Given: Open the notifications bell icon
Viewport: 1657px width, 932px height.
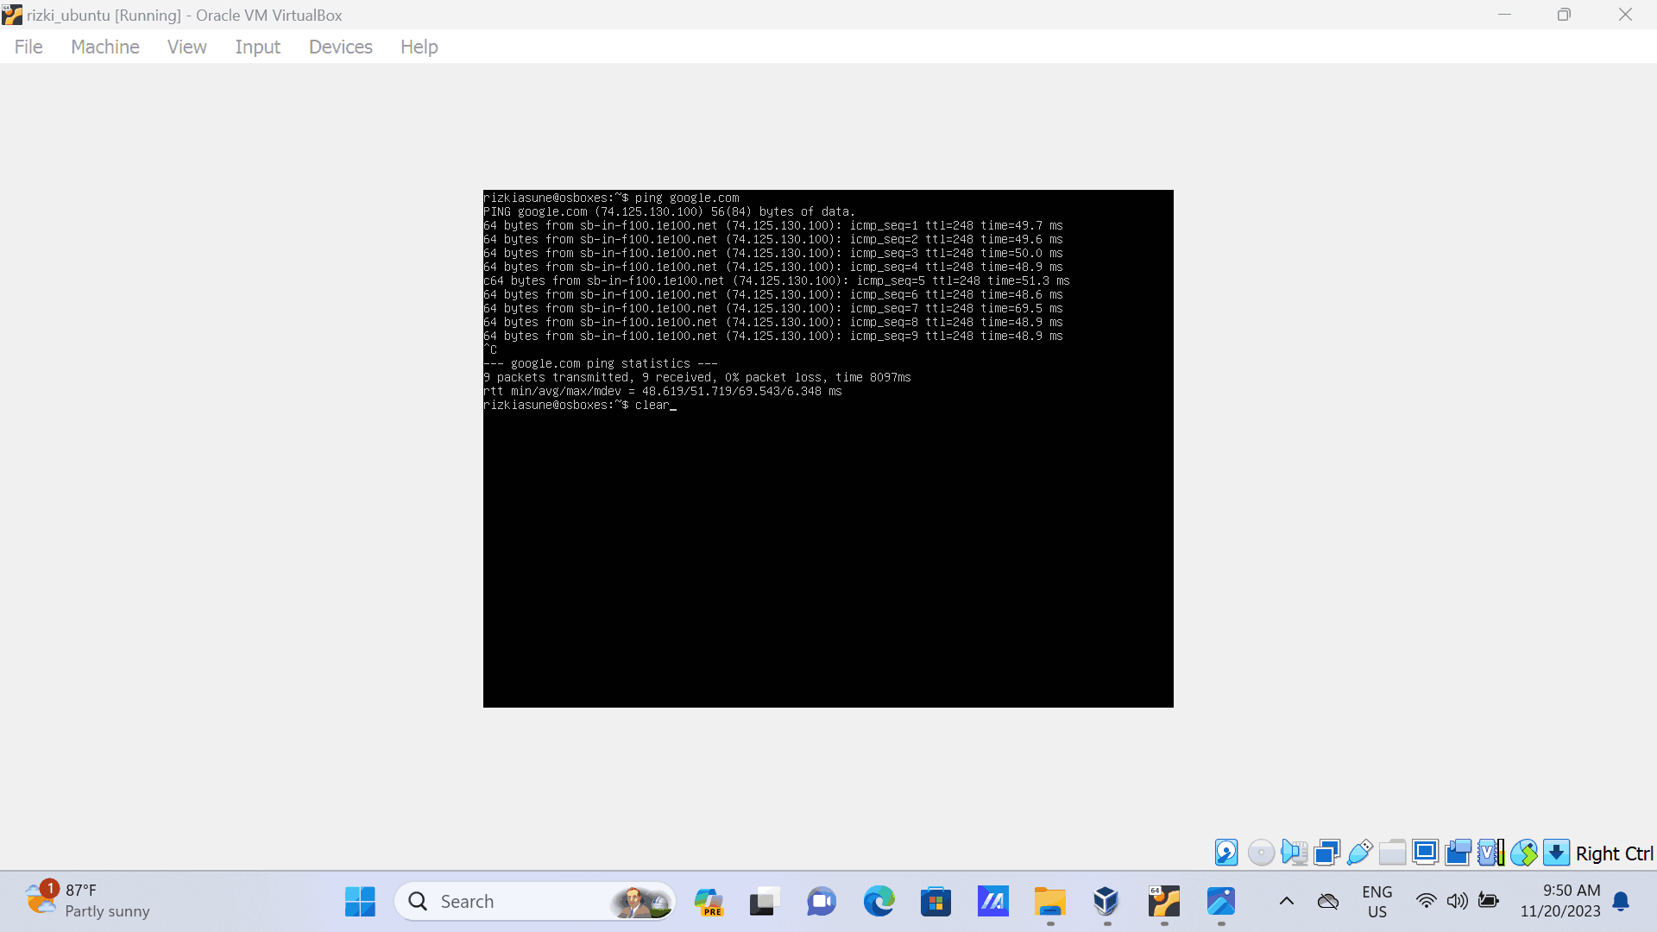Looking at the screenshot, I should point(1621,902).
